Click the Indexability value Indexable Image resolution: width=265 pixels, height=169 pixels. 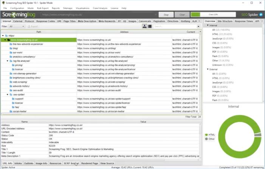point(54,142)
